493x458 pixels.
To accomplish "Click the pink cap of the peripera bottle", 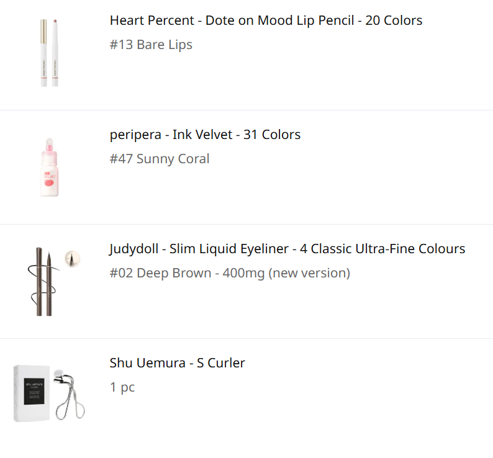I will pos(50,145).
